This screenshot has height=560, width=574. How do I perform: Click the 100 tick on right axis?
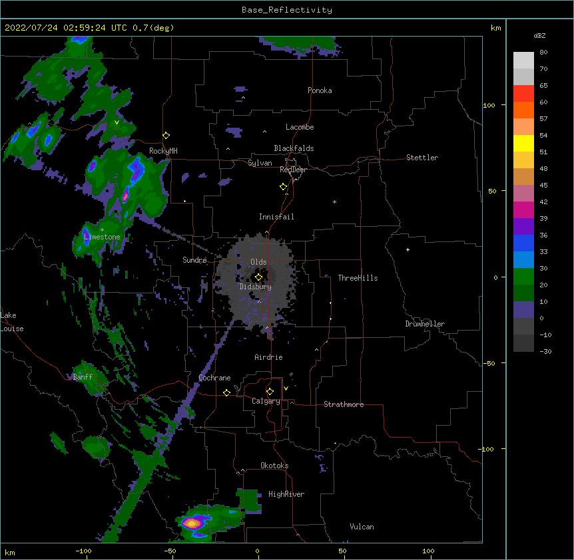click(x=489, y=105)
